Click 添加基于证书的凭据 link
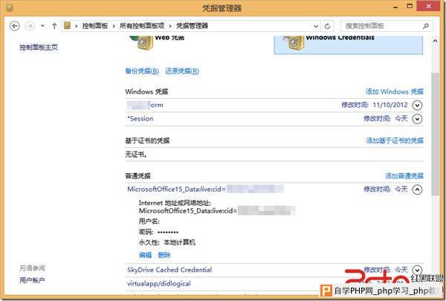Viewport: 446px width, 301px height. [395, 140]
